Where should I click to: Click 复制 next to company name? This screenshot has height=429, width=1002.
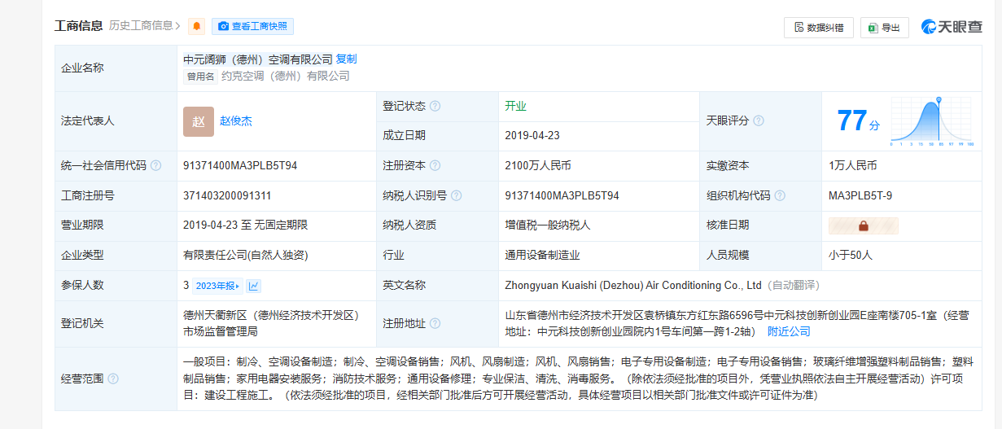tap(346, 59)
